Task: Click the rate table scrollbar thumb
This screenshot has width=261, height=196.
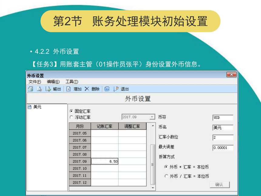Action: [153, 164]
